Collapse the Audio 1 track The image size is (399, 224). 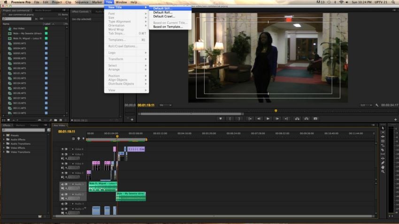73,184
